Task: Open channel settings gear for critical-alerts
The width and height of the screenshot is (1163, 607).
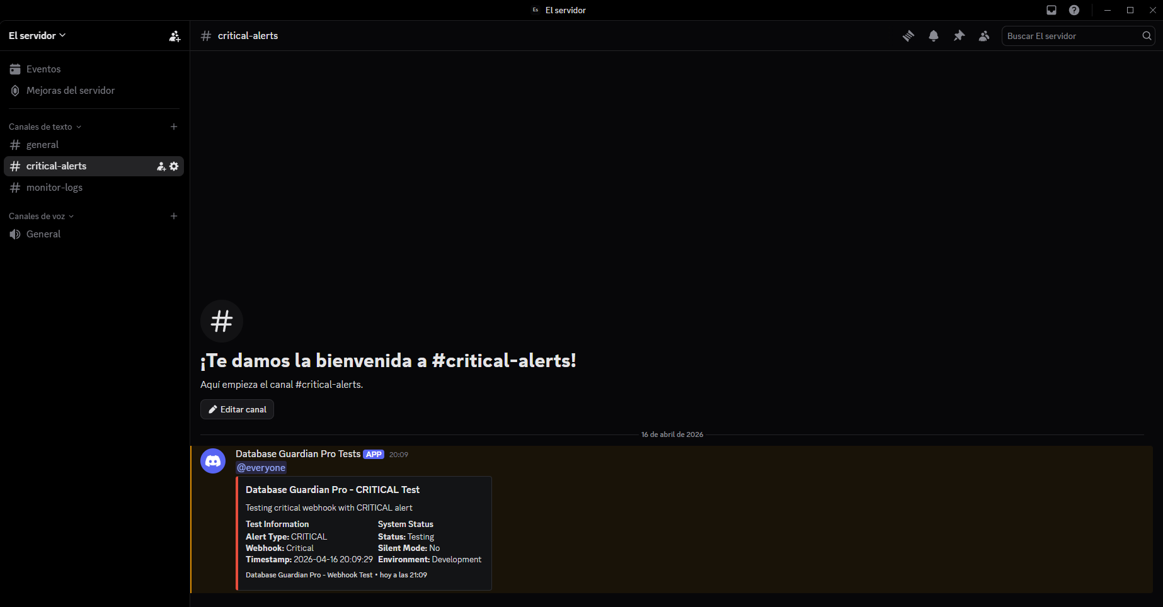Action: click(174, 166)
